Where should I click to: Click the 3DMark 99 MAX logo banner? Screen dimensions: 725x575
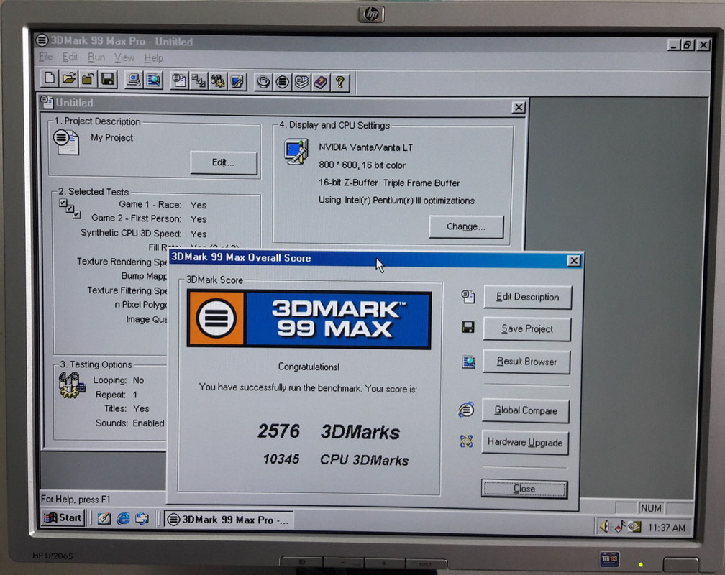pyautogui.click(x=309, y=319)
